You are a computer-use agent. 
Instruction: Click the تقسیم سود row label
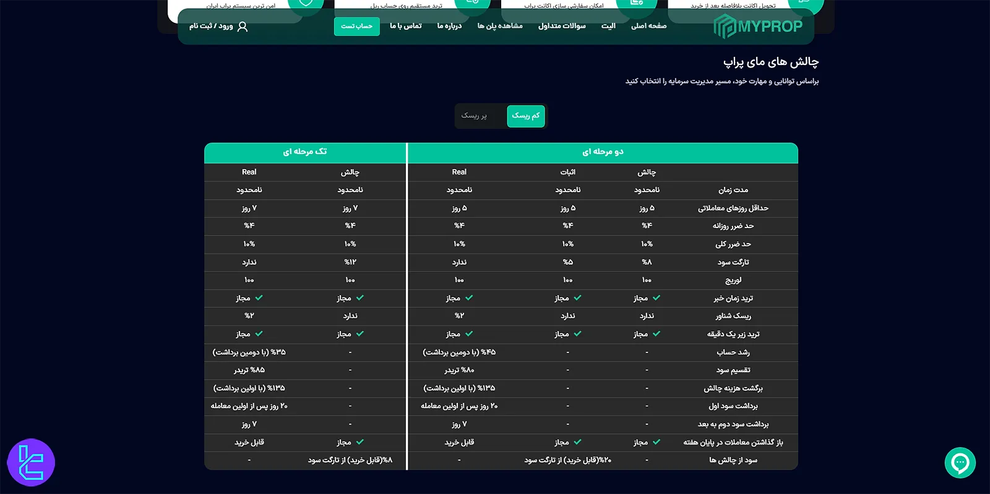[733, 370]
